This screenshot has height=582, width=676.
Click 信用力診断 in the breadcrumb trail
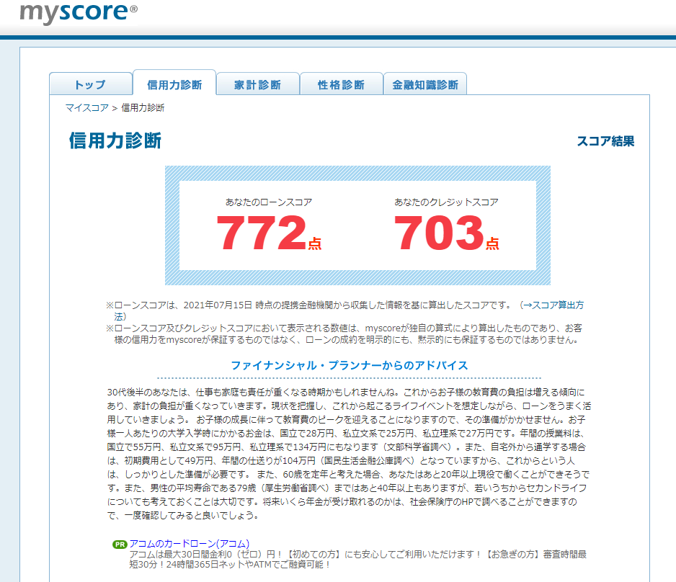[143, 108]
